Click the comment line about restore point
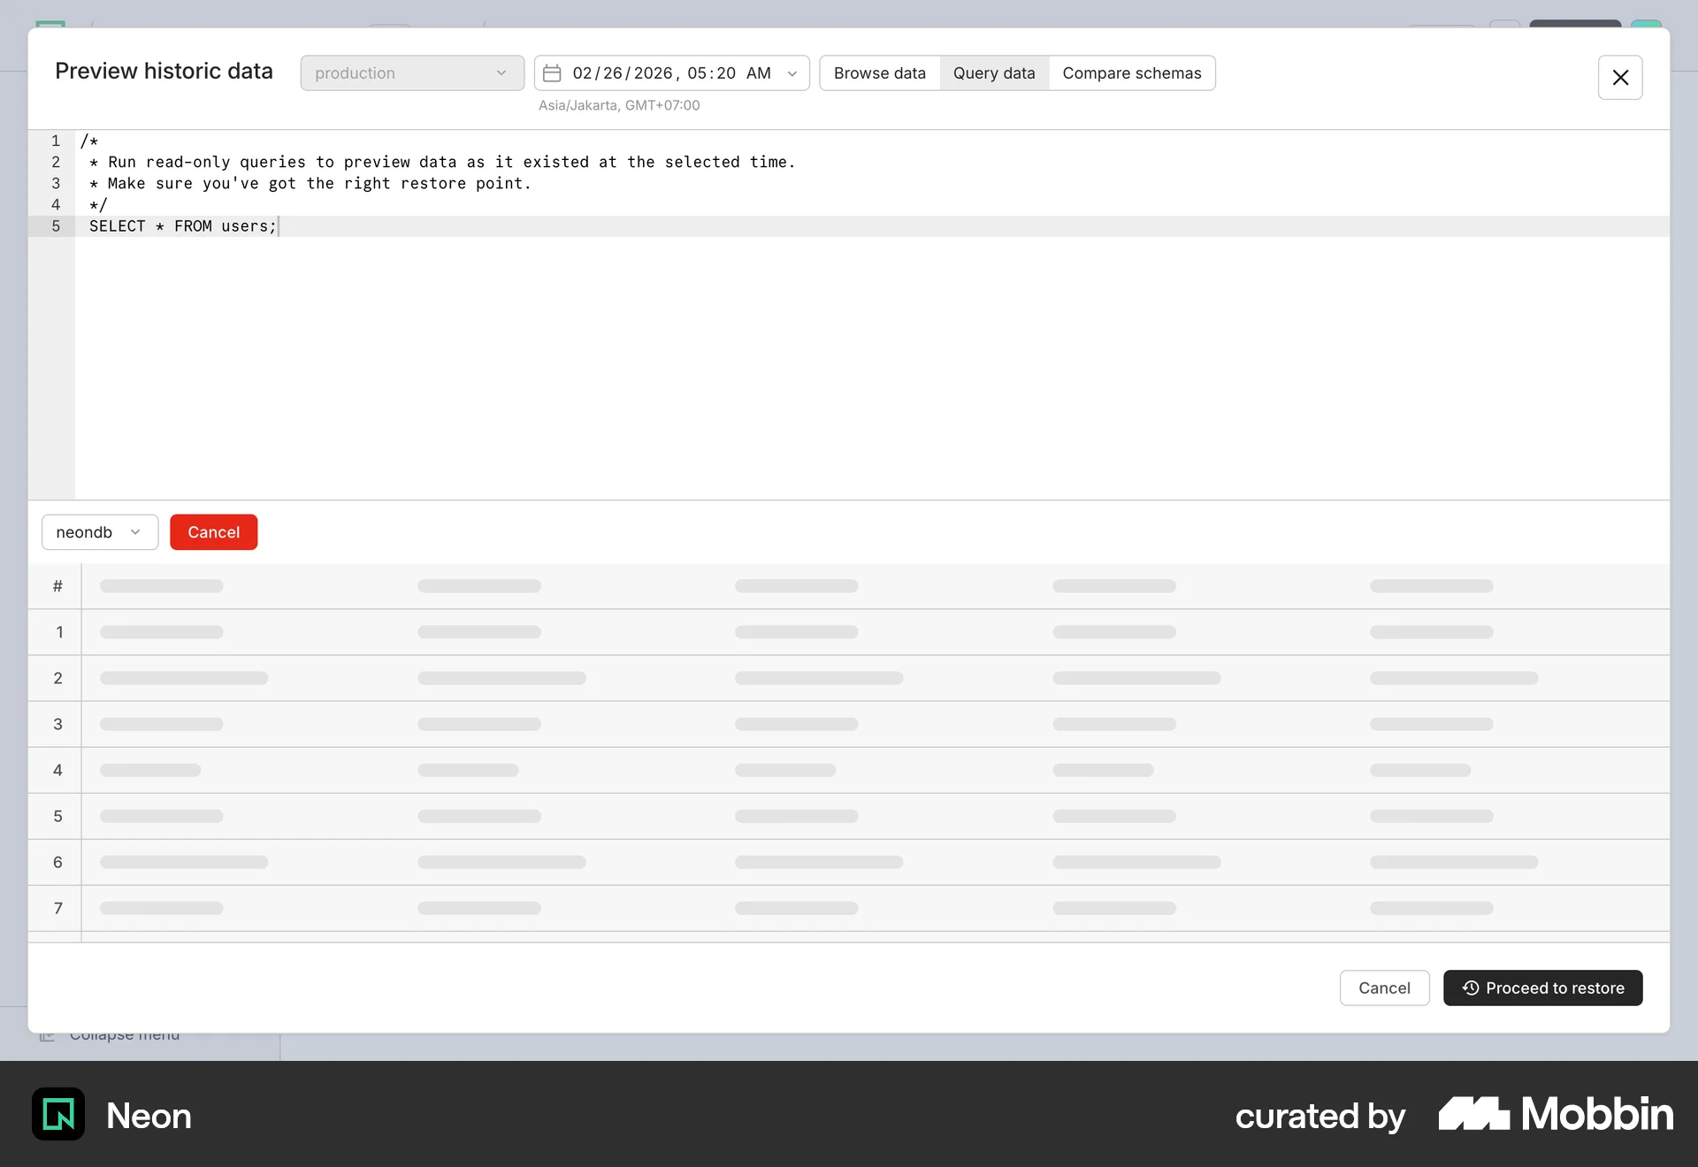Viewport: 1698px width, 1167px height. [x=310, y=183]
